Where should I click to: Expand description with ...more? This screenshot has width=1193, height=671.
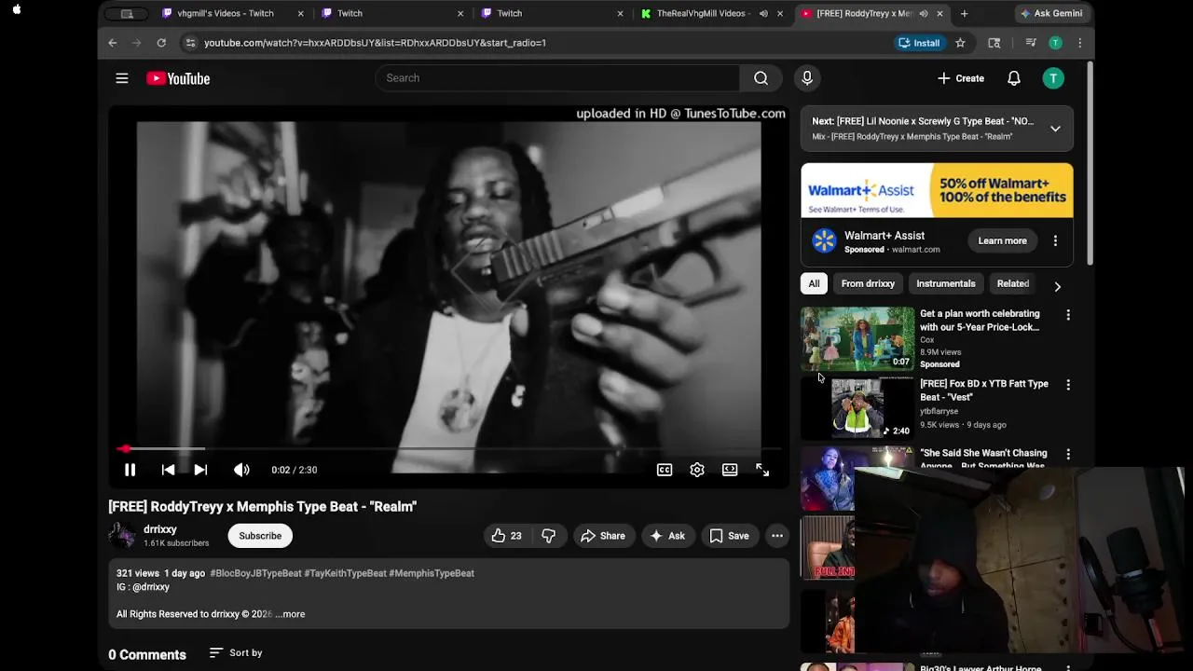pos(290,614)
